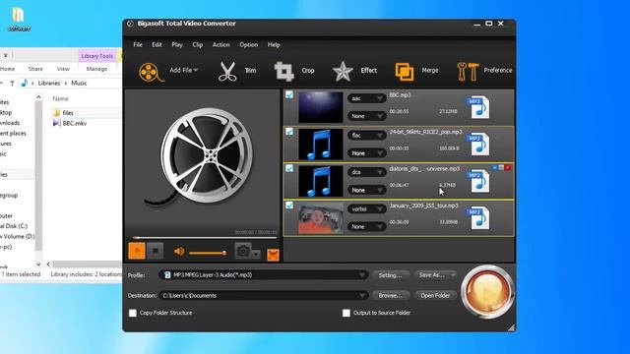Expand the Add File dropdown arrow

click(x=196, y=70)
